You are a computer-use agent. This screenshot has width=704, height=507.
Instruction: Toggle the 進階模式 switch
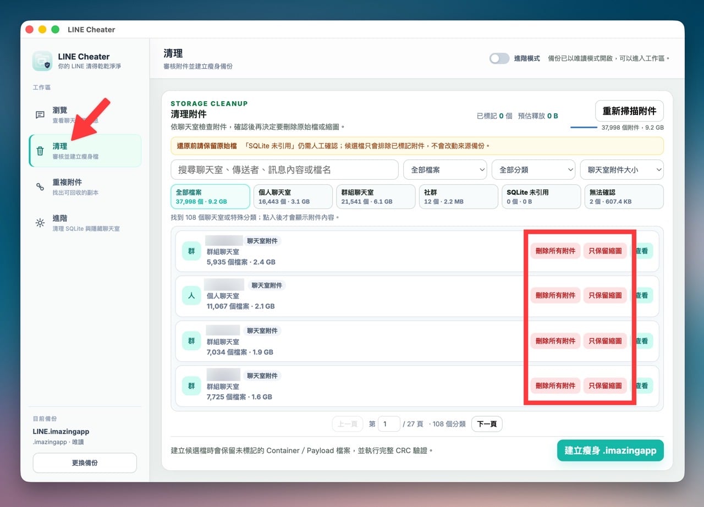499,58
